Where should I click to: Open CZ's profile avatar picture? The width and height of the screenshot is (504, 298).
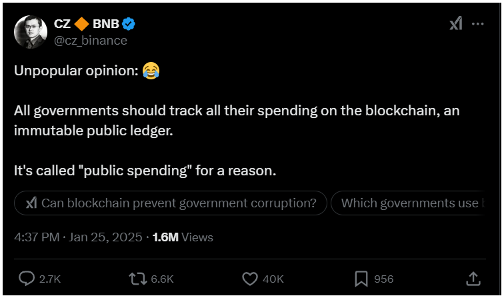(x=29, y=32)
